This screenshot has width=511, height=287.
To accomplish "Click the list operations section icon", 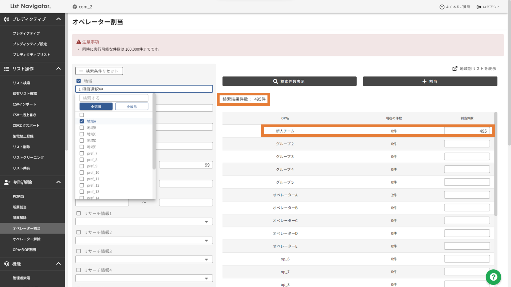I will pos(7,69).
